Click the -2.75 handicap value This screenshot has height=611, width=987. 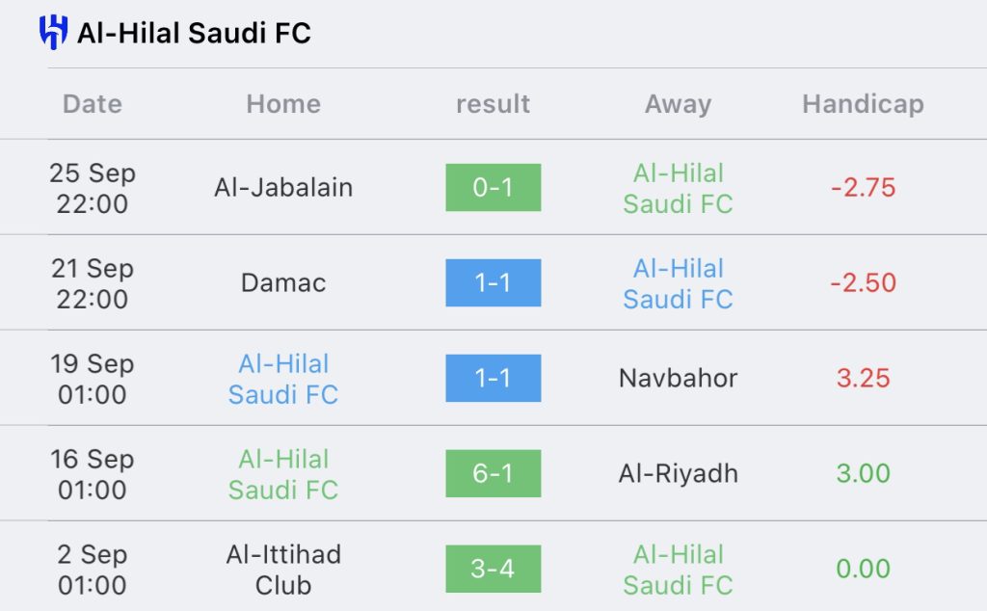pos(863,188)
